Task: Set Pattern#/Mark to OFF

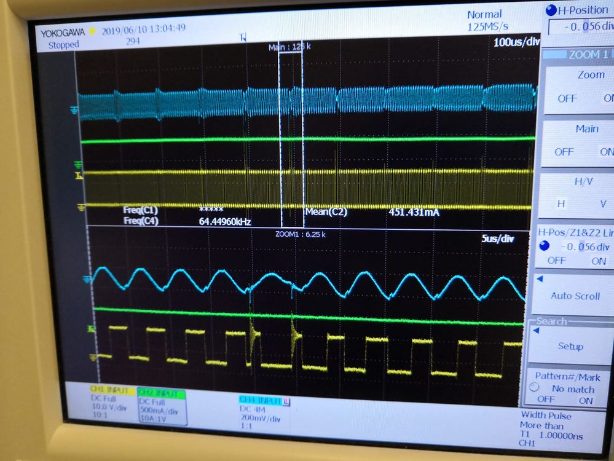Action: [546, 399]
